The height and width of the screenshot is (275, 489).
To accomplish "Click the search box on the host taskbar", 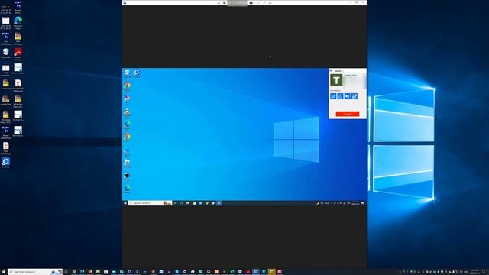I will tap(35, 272).
